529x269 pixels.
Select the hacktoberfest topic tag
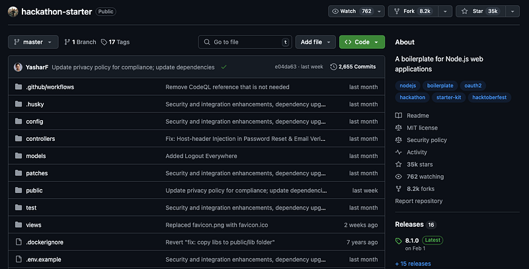pyautogui.click(x=489, y=97)
